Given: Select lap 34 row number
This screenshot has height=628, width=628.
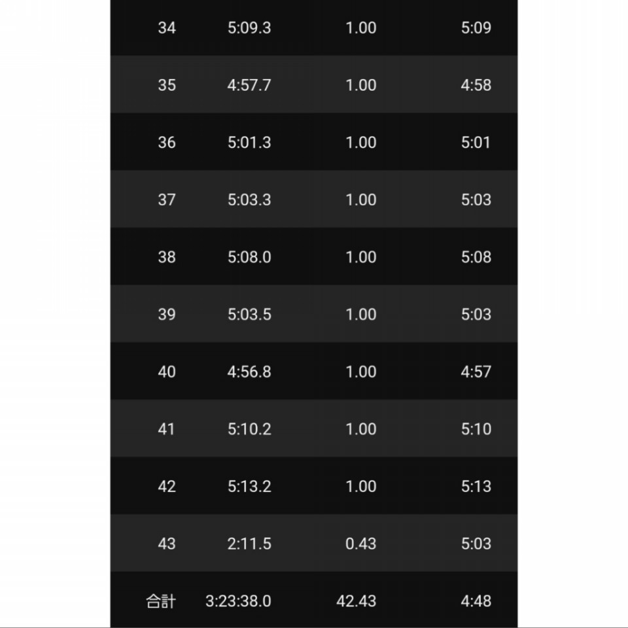Looking at the screenshot, I should tap(167, 28).
